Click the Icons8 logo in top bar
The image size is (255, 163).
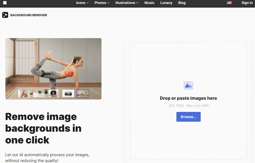[x=5, y=3]
